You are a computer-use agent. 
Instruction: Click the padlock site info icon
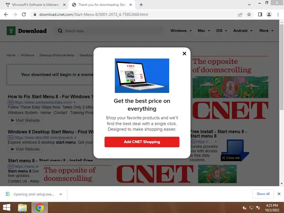coord(35,14)
